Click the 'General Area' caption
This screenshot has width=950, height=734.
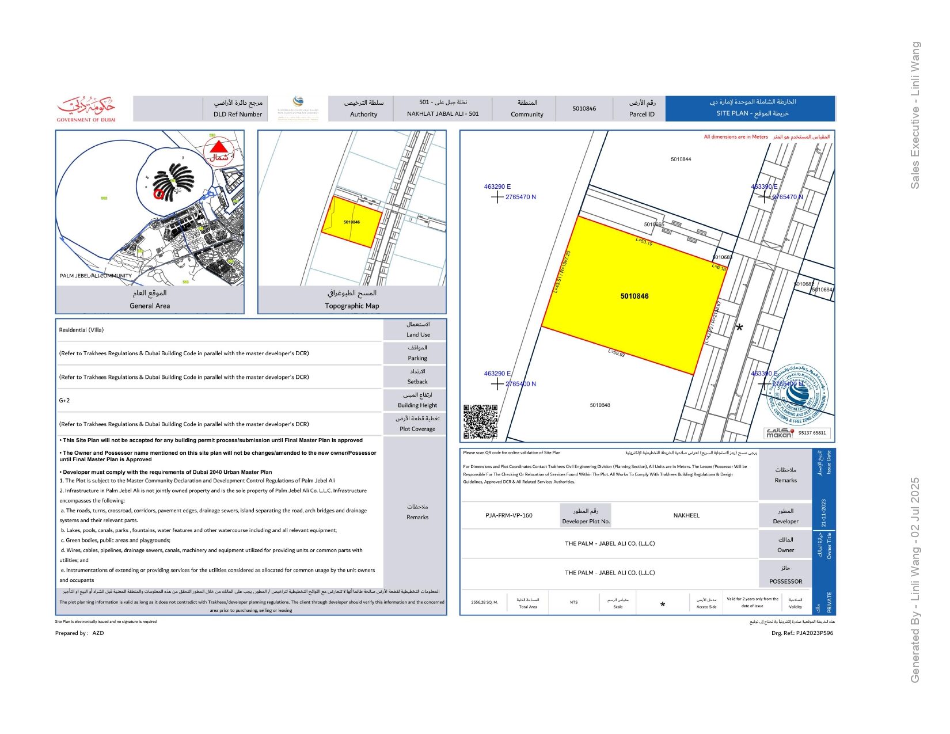(x=150, y=306)
